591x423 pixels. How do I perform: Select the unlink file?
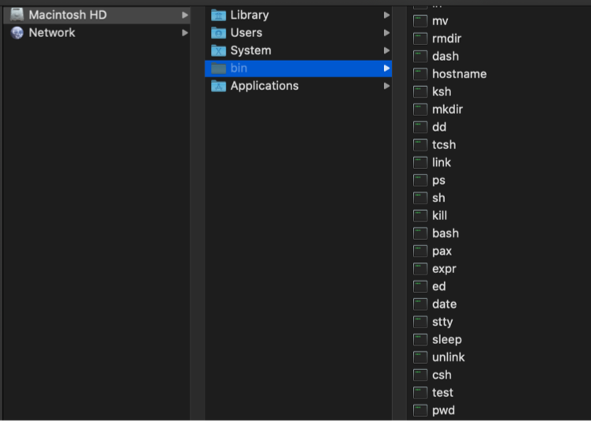448,357
